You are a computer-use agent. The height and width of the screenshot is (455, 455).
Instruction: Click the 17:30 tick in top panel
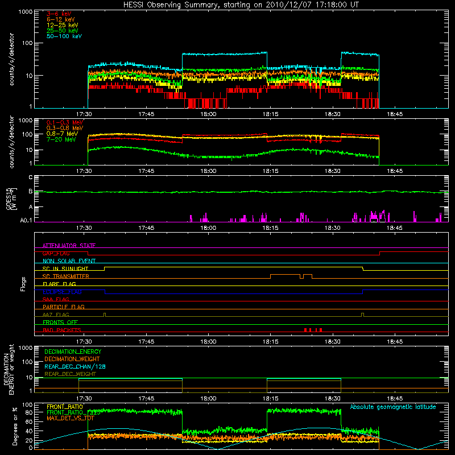click(x=84, y=114)
